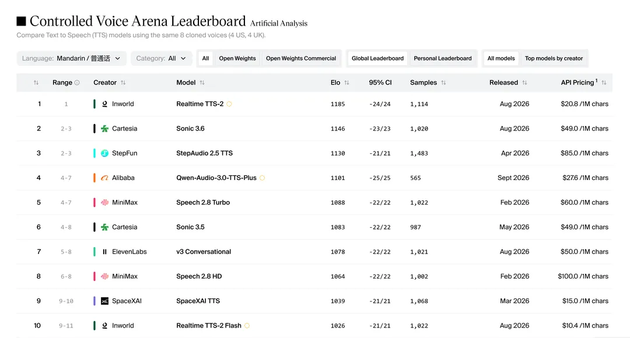Click the Cartesia logo next to Sonic 3.6
This screenshot has width=630, height=338.
104,128
